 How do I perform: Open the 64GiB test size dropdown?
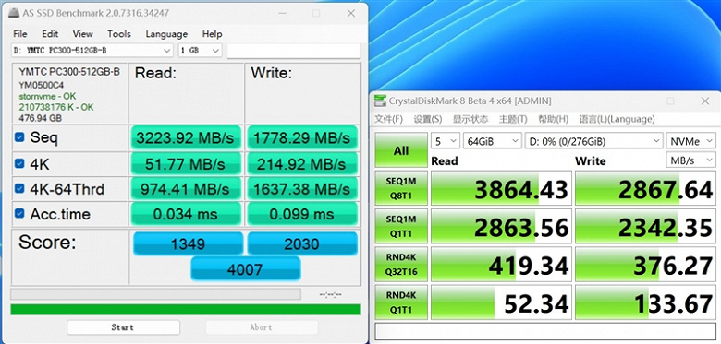[492, 141]
